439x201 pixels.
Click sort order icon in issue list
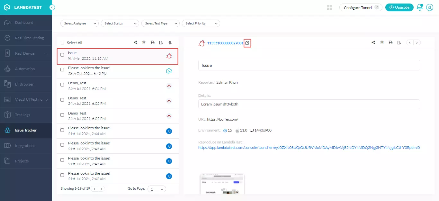pos(170,42)
